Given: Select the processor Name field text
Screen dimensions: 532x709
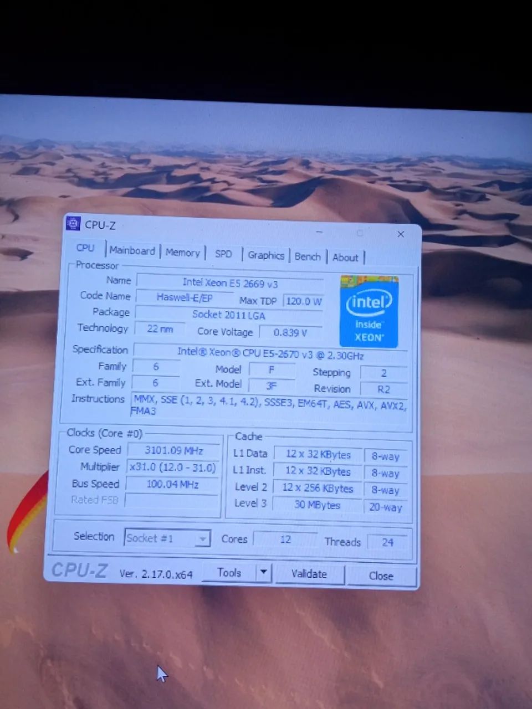Looking at the screenshot, I should click(x=230, y=282).
